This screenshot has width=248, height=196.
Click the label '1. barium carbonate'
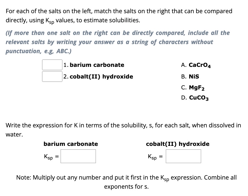coord(94,65)
